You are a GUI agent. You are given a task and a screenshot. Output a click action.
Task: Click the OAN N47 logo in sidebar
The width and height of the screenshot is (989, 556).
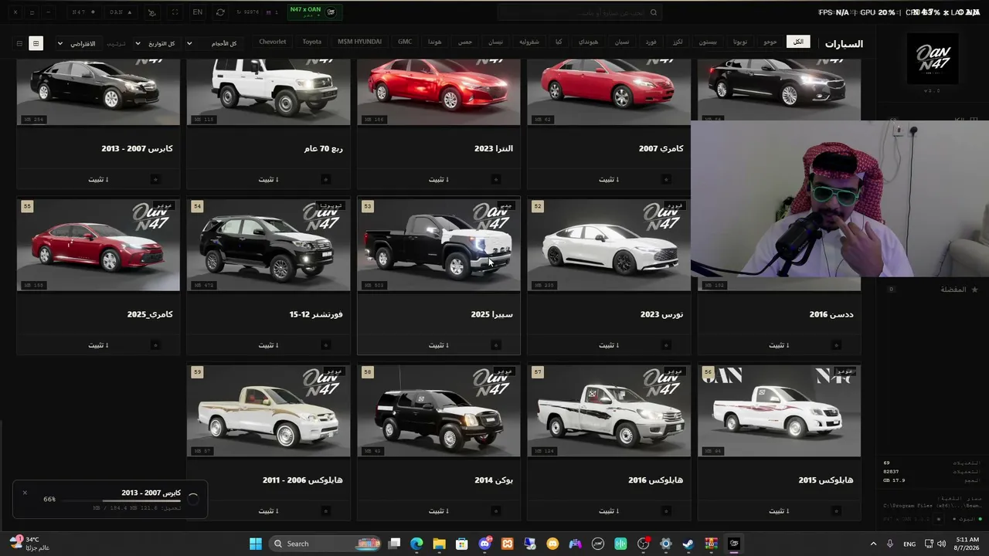coord(933,59)
